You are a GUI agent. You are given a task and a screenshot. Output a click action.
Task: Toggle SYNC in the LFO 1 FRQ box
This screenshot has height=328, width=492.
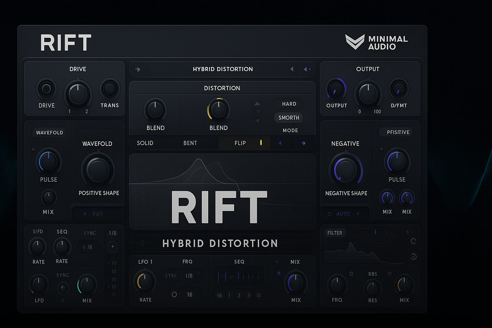(171, 275)
